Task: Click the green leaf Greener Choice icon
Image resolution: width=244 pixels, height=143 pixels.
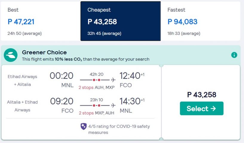Action: pos(10,55)
